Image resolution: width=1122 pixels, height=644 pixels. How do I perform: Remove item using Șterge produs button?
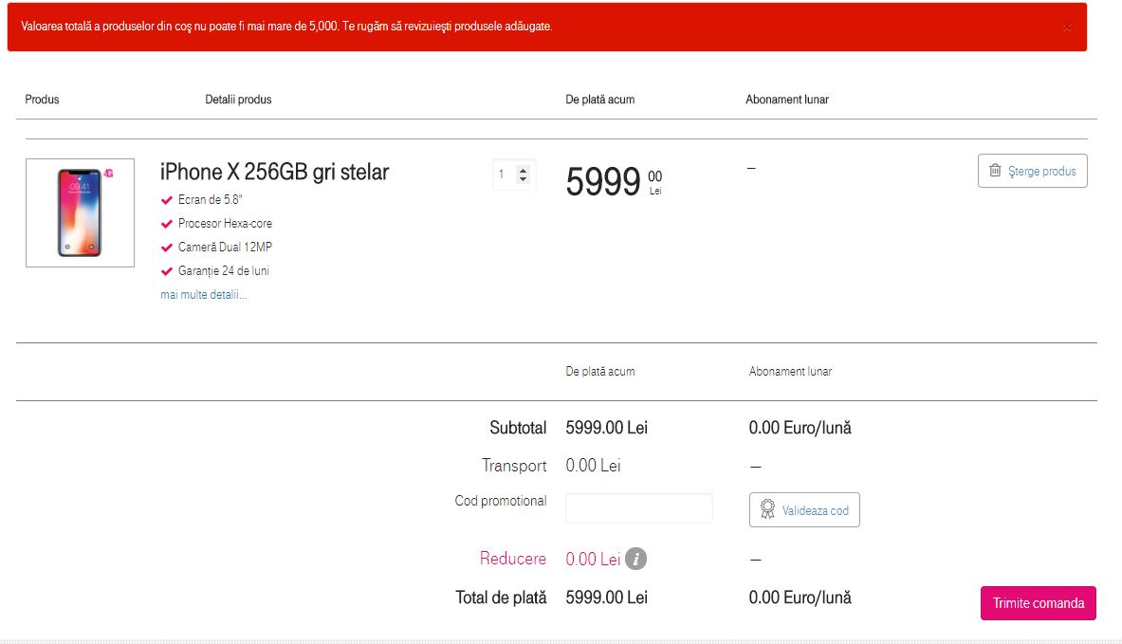pyautogui.click(x=1033, y=171)
